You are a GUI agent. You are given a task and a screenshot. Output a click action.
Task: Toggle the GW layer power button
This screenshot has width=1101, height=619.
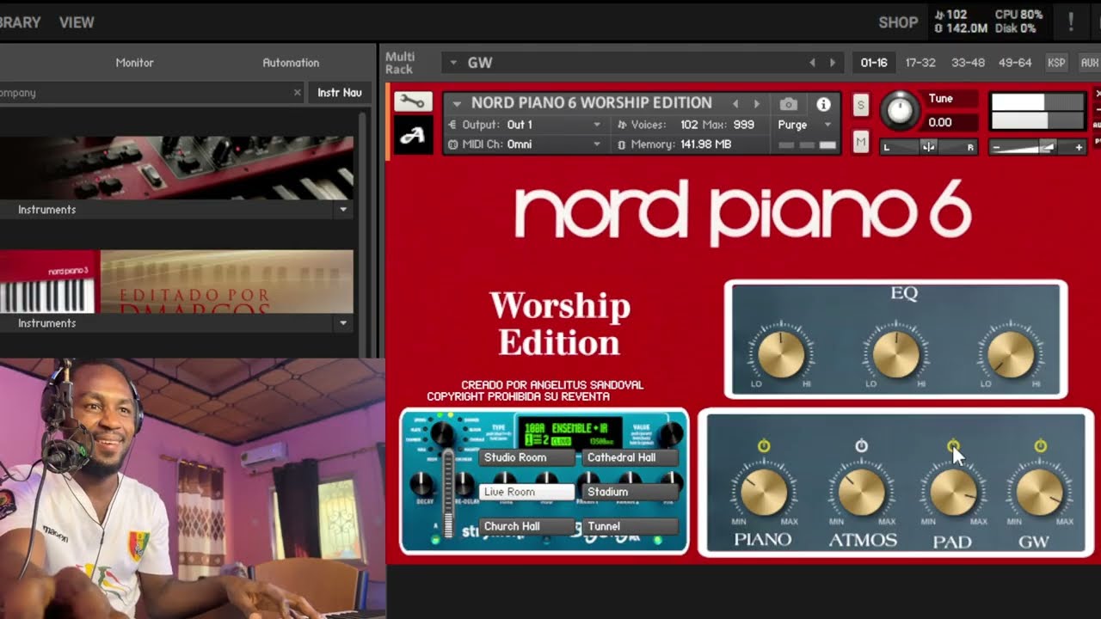1040,446
